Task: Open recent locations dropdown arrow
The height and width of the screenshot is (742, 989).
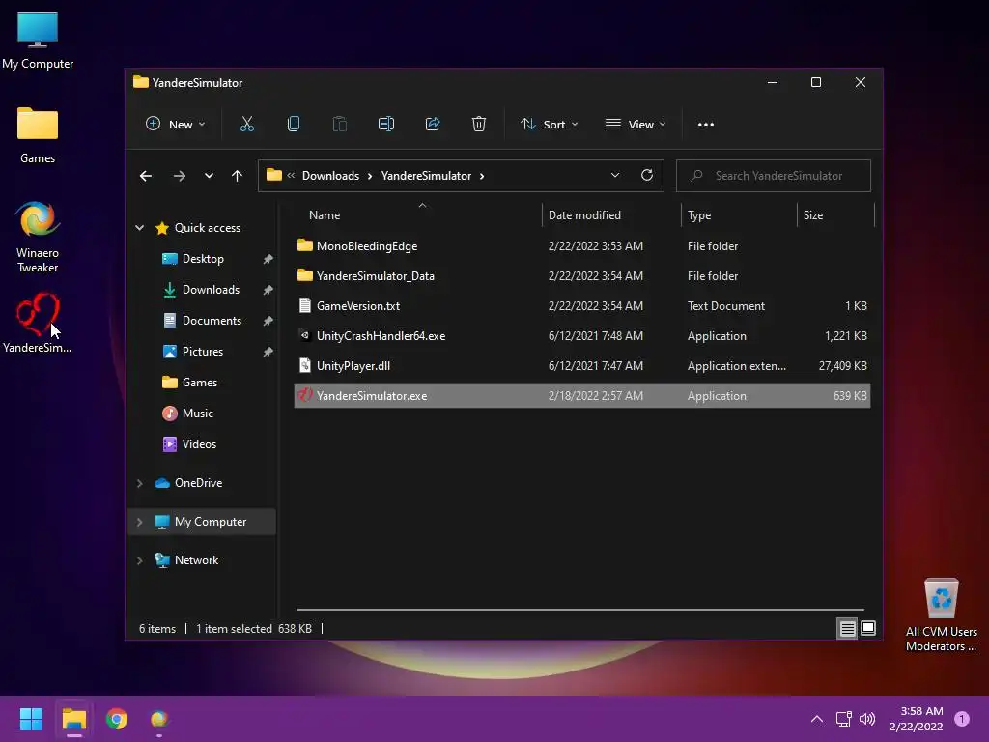Action: click(209, 176)
